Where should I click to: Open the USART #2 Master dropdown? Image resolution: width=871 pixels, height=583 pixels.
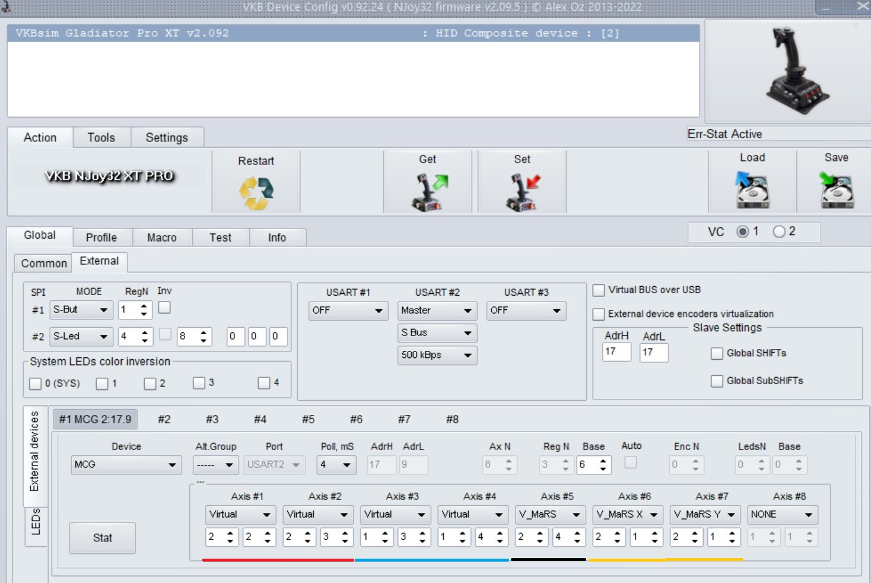click(437, 310)
